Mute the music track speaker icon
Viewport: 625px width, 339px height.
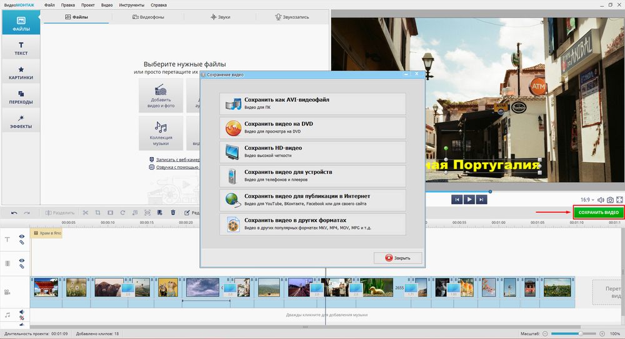(x=21, y=312)
